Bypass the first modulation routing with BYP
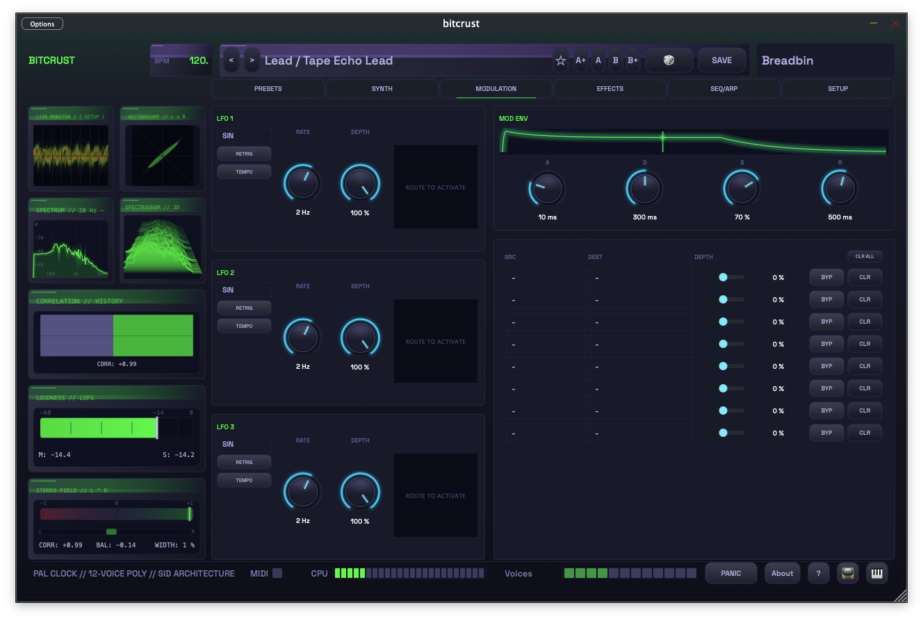 tap(826, 277)
